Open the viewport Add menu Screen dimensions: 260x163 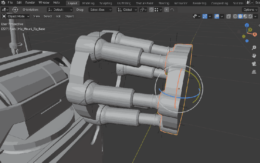(58, 16)
